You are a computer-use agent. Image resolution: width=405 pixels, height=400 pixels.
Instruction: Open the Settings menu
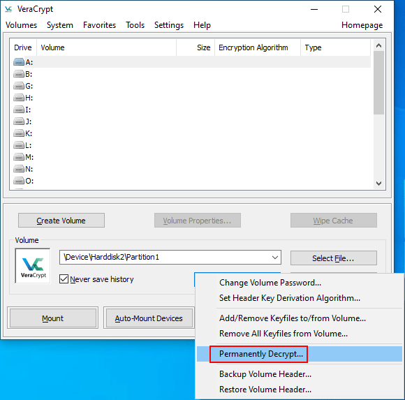pos(169,25)
